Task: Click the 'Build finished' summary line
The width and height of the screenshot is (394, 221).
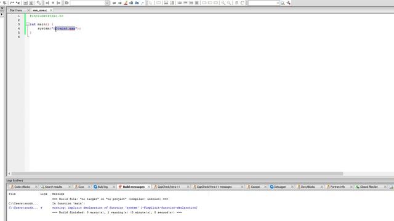Action: click(x=117, y=212)
